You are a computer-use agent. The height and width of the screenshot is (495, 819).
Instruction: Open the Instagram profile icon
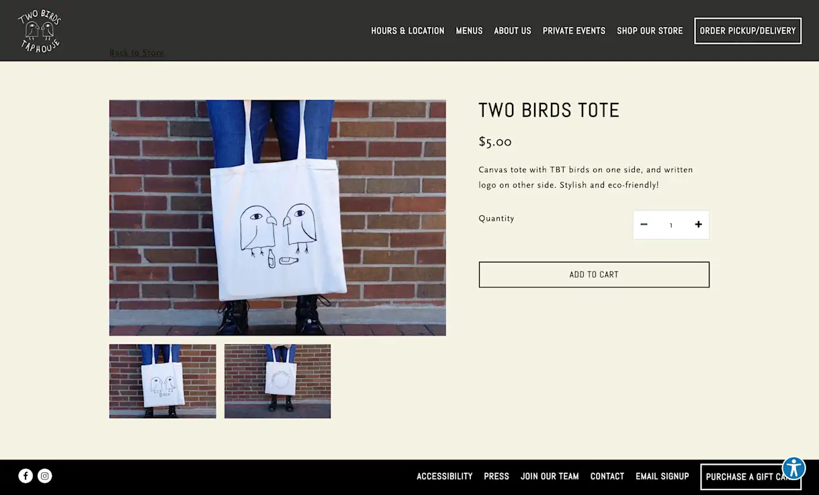pyautogui.click(x=45, y=476)
